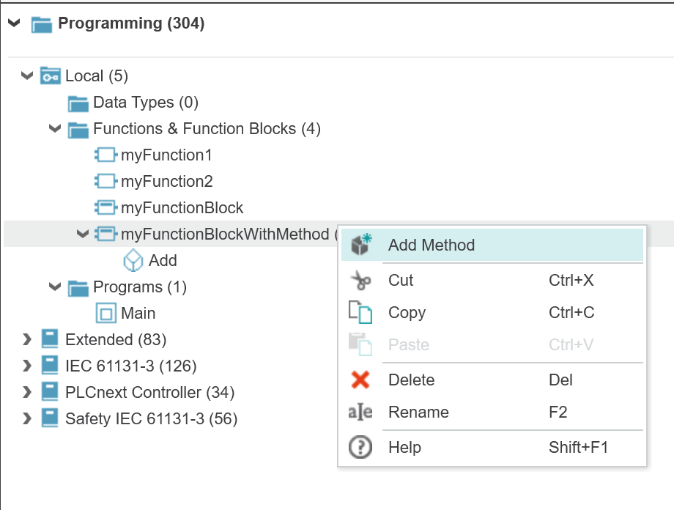The height and width of the screenshot is (510, 674).
Task: Click the Copy pages icon
Action: (360, 312)
